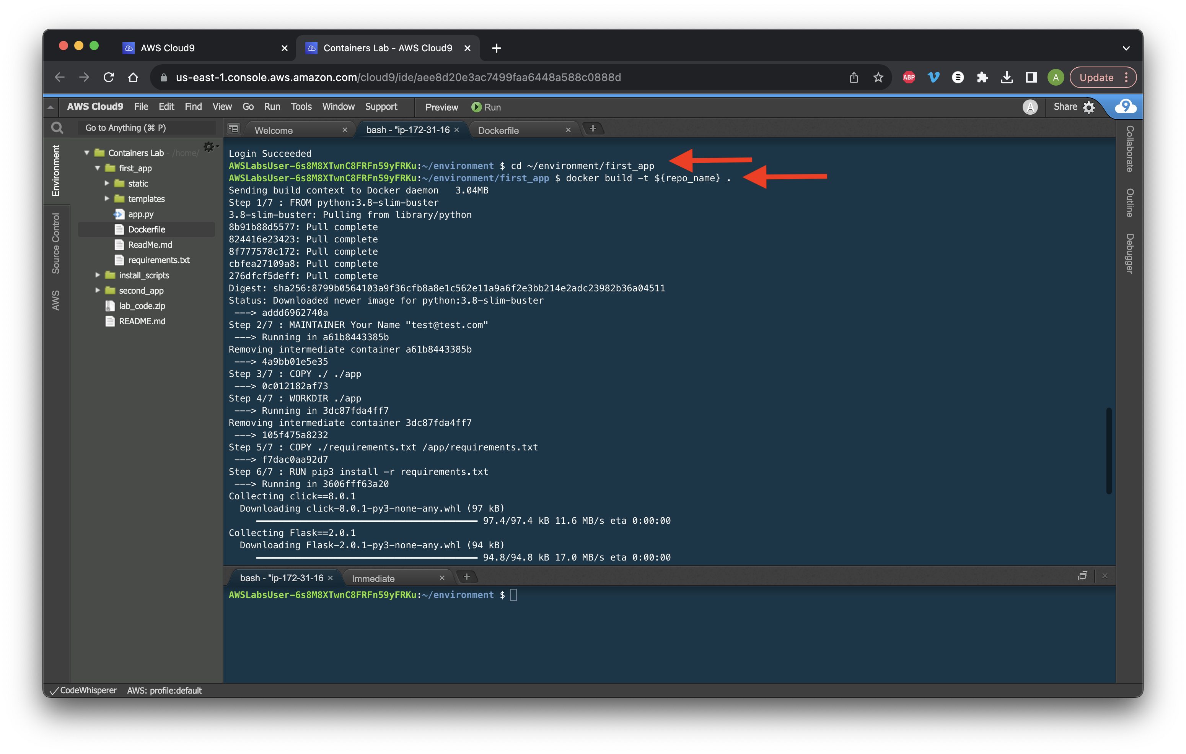This screenshot has height=754, width=1186.
Task: Open the browser extensions puzzle icon
Action: pos(982,77)
